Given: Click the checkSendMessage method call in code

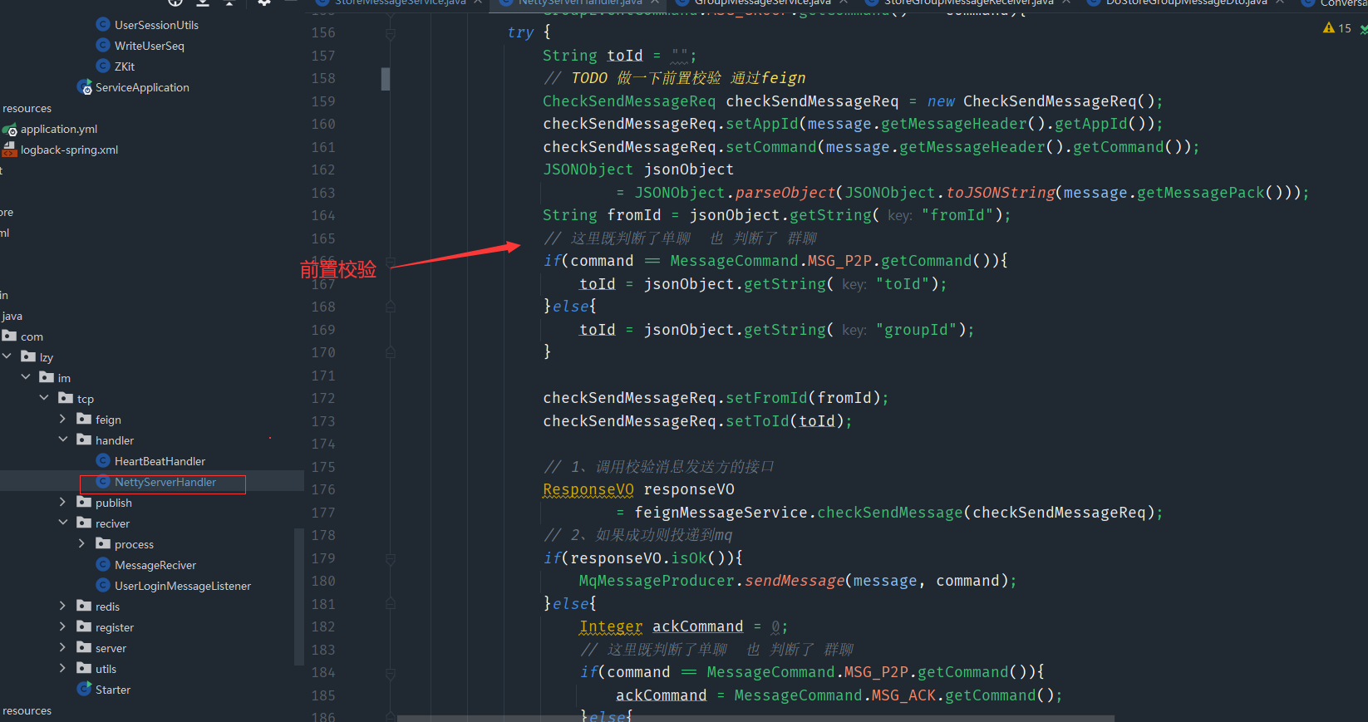Looking at the screenshot, I should click(x=890, y=513).
